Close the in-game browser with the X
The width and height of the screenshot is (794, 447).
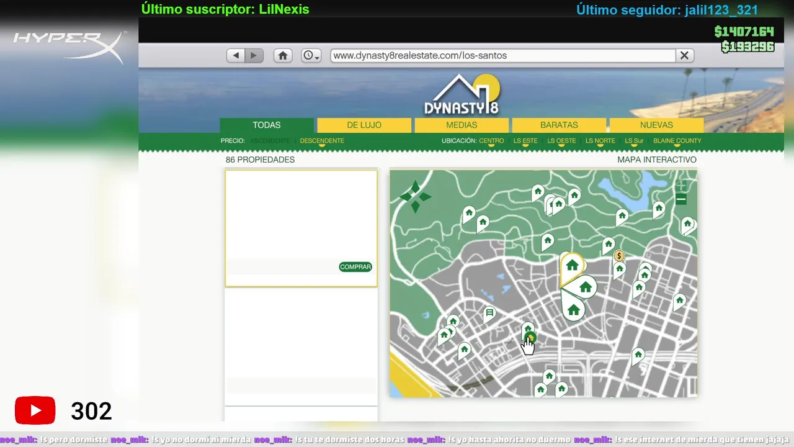684,55
